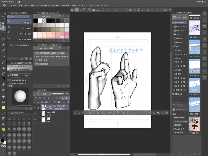Expand the 単色パターン material category

click(x=173, y=31)
